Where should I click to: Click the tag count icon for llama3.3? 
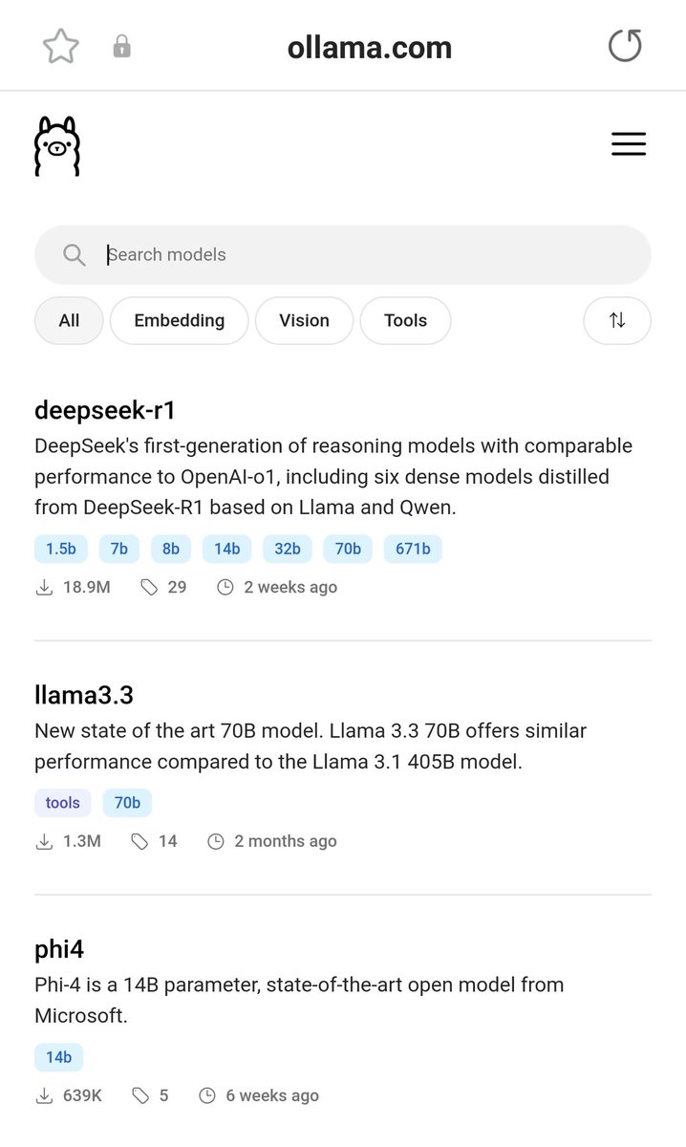click(139, 841)
